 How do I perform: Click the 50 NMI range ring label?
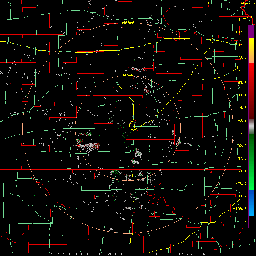tap(128, 75)
